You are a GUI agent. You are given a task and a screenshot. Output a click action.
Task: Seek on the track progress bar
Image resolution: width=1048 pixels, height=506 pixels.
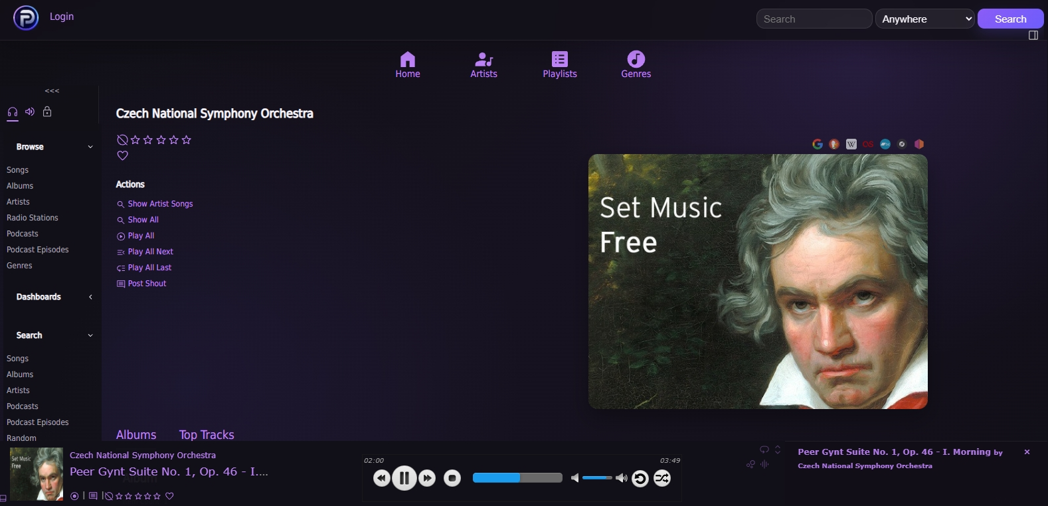coord(517,478)
